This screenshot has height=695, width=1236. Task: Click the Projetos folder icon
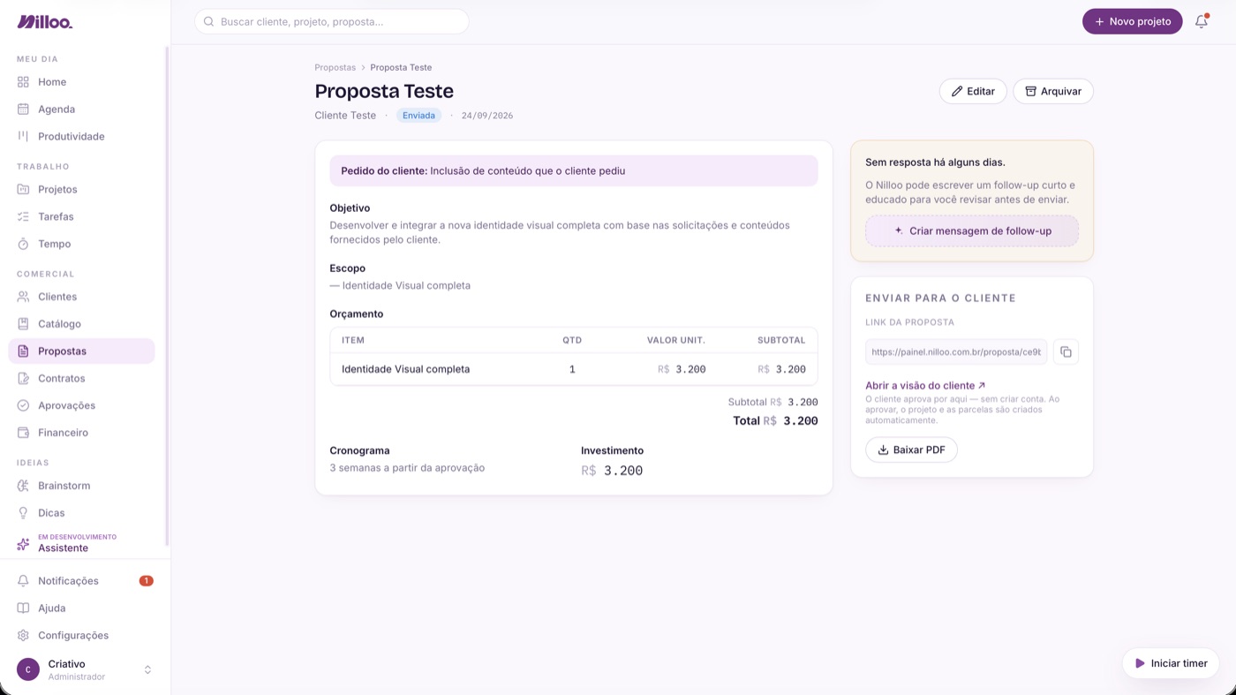[x=23, y=189]
